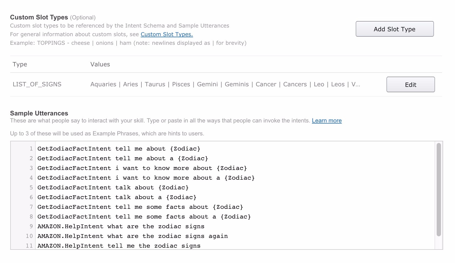Click line 10 ending in 'zodiac signs again'
The width and height of the screenshot is (455, 263).
point(132,236)
